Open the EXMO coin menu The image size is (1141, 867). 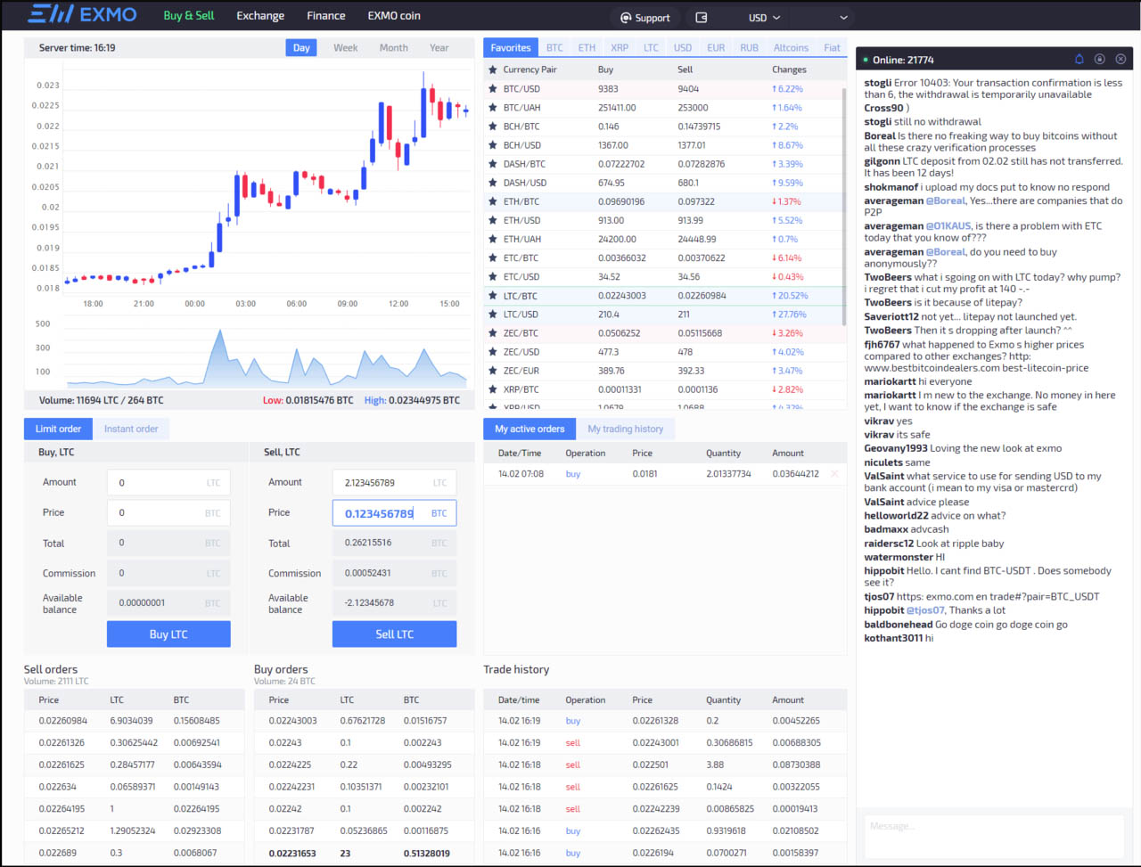pyautogui.click(x=394, y=15)
